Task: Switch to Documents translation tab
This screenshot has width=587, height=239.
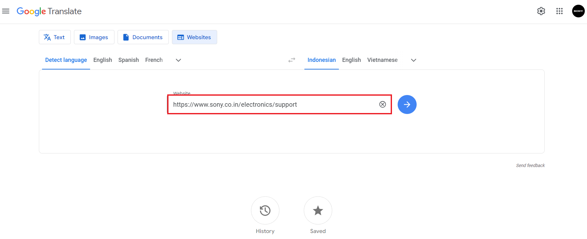Action: pos(143,37)
